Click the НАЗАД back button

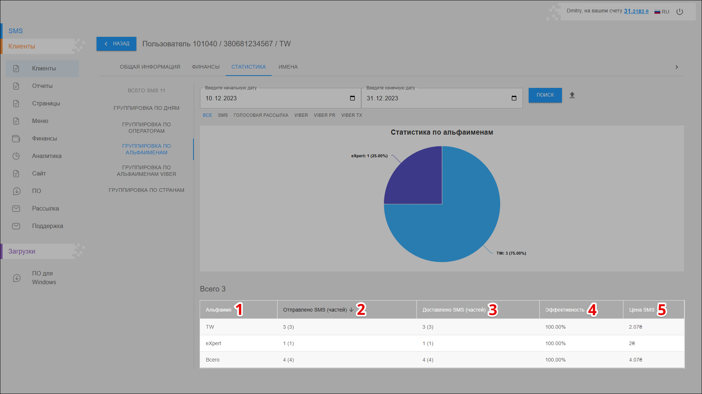116,44
